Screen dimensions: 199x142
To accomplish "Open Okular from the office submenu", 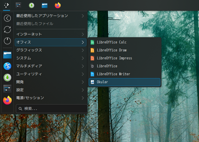I will pos(125,82).
